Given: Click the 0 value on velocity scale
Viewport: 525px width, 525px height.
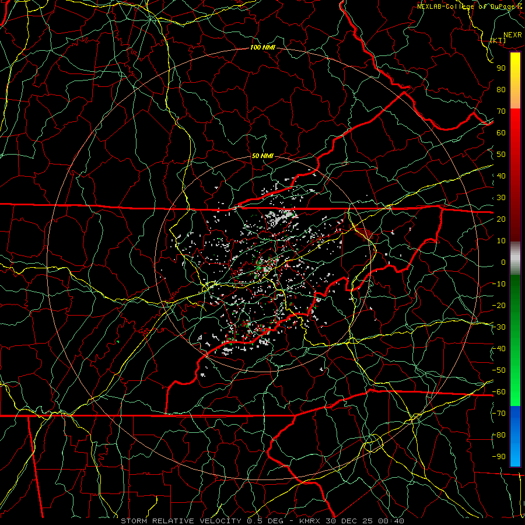Looking at the screenshot, I should [x=503, y=262].
